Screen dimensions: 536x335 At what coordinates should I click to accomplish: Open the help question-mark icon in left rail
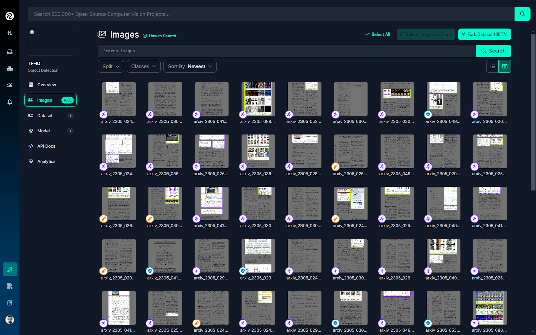coord(10,303)
